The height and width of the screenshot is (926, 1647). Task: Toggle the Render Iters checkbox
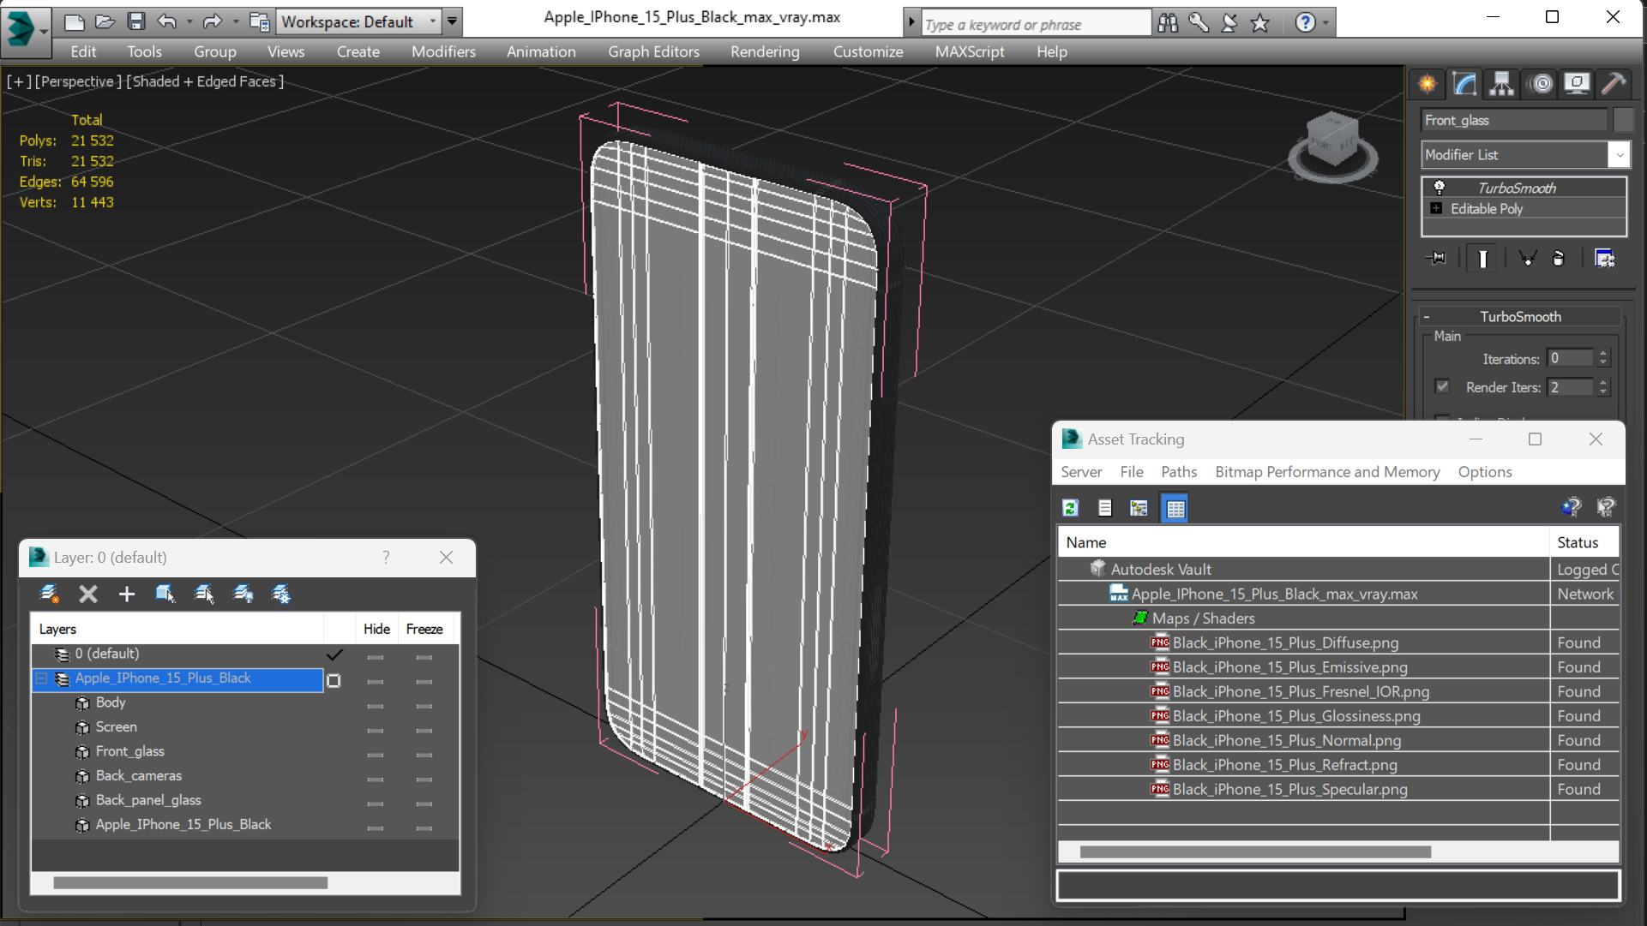click(x=1442, y=386)
